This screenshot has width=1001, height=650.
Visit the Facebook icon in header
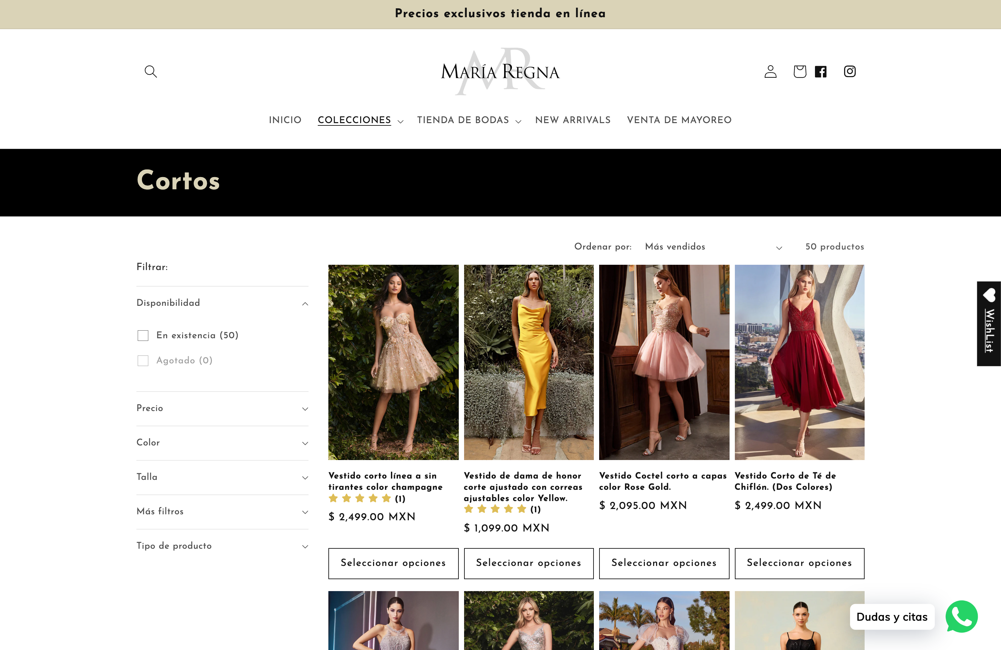click(x=821, y=71)
